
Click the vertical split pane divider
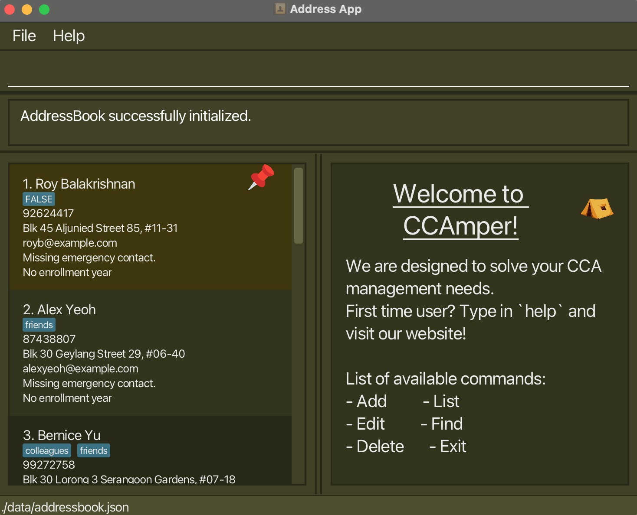(318, 324)
